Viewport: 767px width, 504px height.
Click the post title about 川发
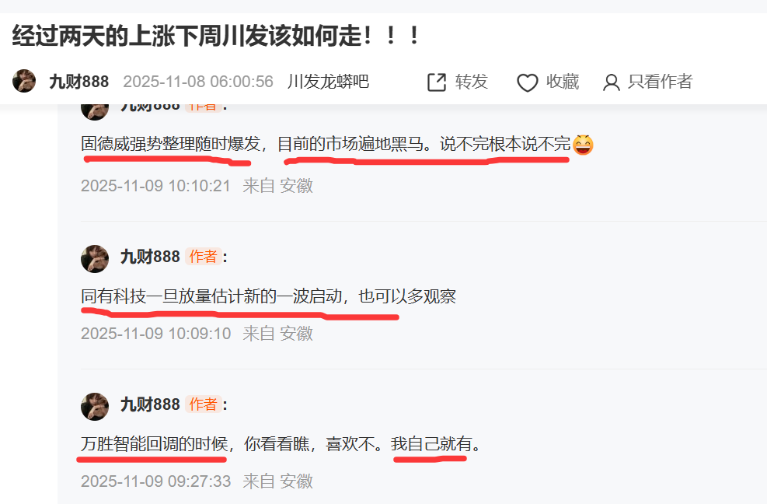click(x=215, y=37)
